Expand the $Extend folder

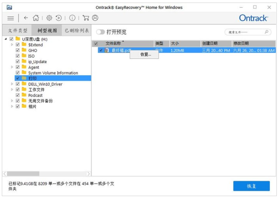12,45
